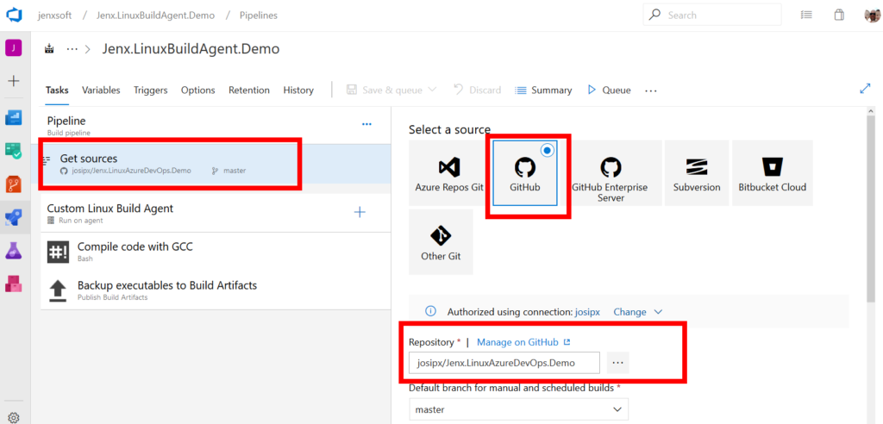Image resolution: width=883 pixels, height=424 pixels.
Task: Click the info icon beside Authorized using connection
Action: (x=431, y=311)
